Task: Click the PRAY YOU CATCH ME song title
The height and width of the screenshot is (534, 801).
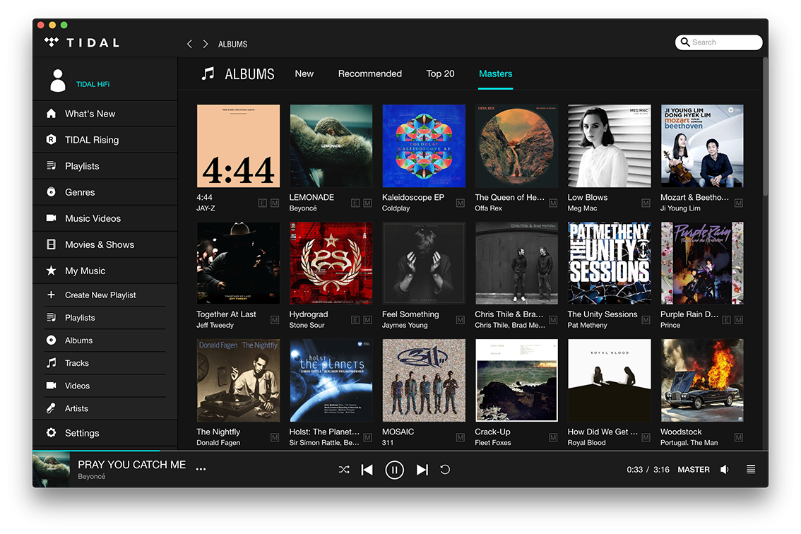Action: [132, 465]
